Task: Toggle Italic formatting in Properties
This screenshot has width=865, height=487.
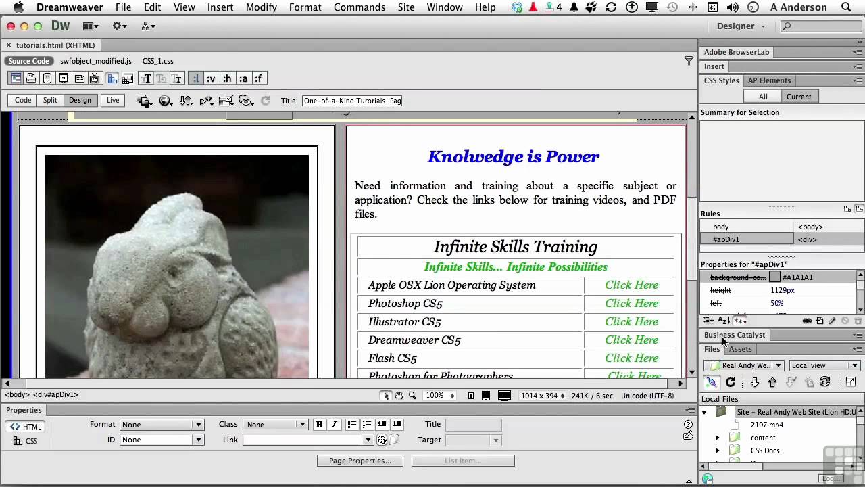Action: click(x=335, y=425)
